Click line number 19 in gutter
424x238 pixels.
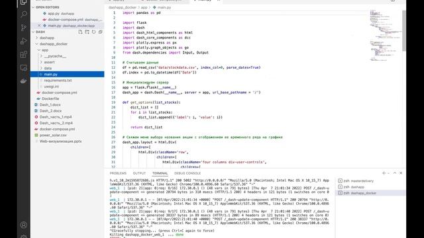coord(113,102)
